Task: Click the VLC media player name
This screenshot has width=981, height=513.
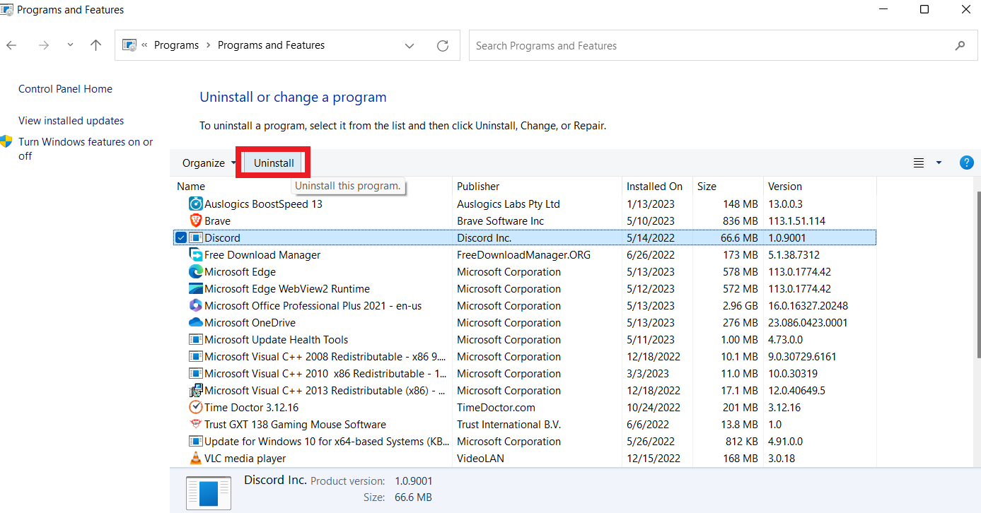Action: point(245,458)
